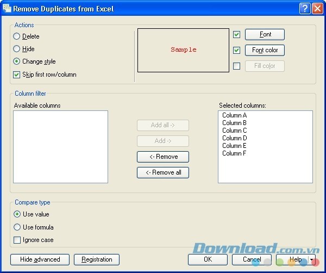Image resolution: width=326 pixels, height=273 pixels.
Task: Uncheck the checkbox beside Font color
Action: (236, 51)
